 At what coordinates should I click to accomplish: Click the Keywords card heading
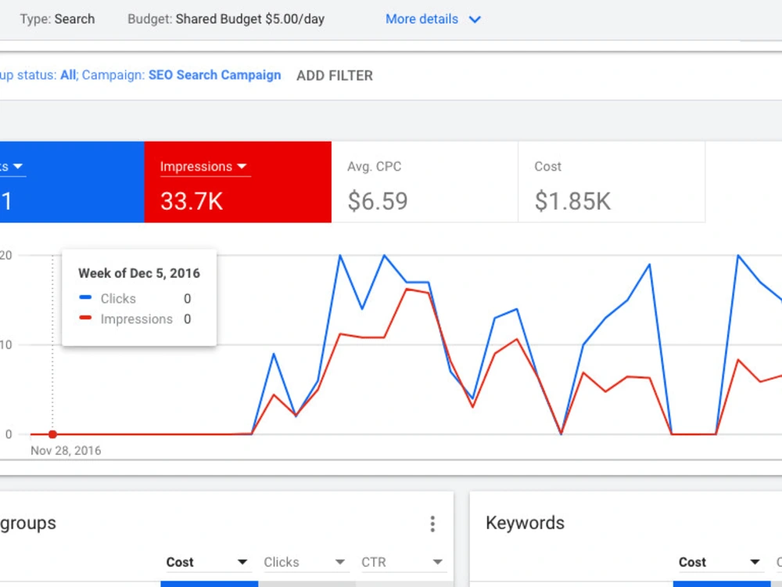coord(526,523)
